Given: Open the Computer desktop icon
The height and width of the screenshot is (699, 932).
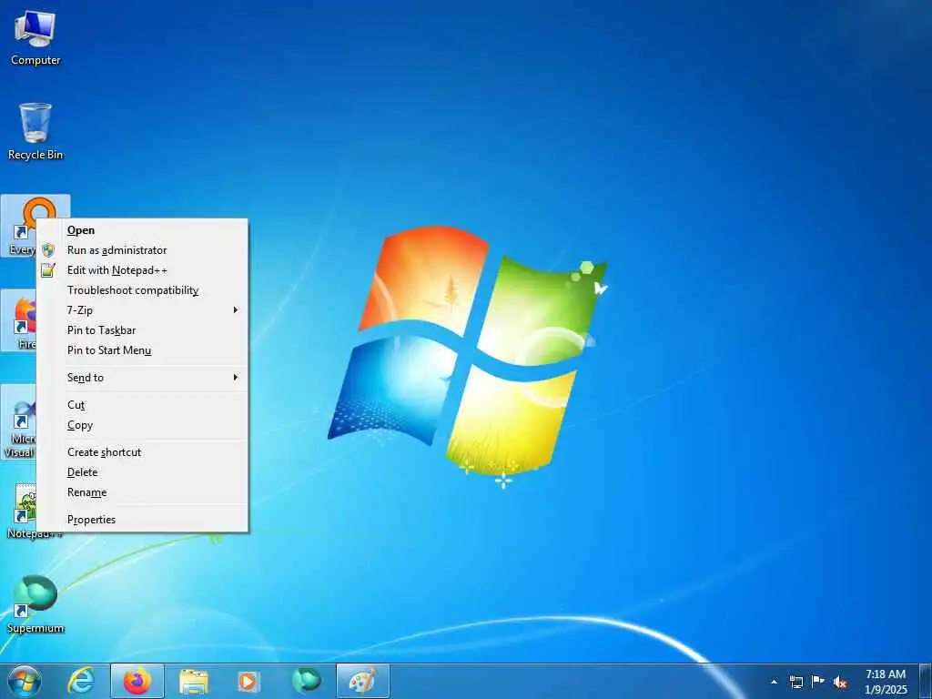Looking at the screenshot, I should [35, 36].
